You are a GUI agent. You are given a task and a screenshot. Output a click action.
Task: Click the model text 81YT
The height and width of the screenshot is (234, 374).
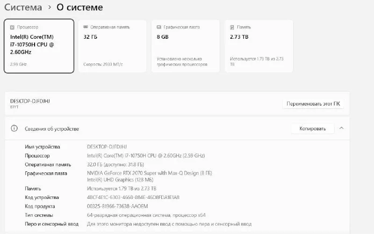(x=14, y=107)
